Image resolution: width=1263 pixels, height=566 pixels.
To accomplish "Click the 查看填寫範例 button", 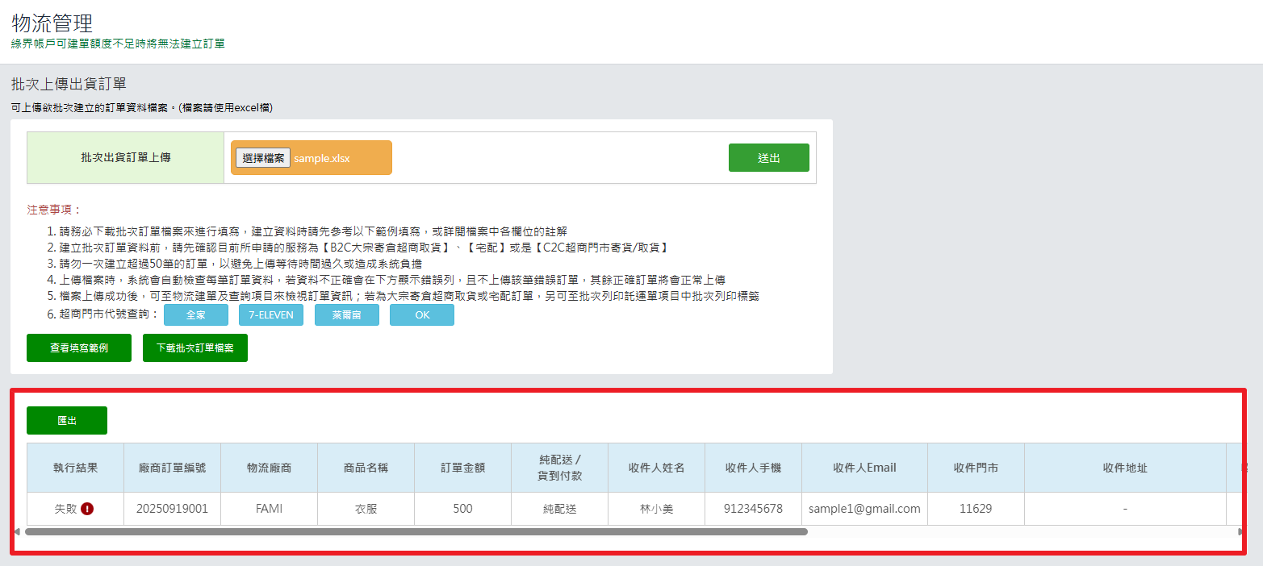I will pyautogui.click(x=79, y=348).
